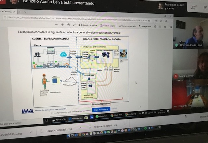
Task: Select María Galotto's video tile
Action: (x=191, y=64)
